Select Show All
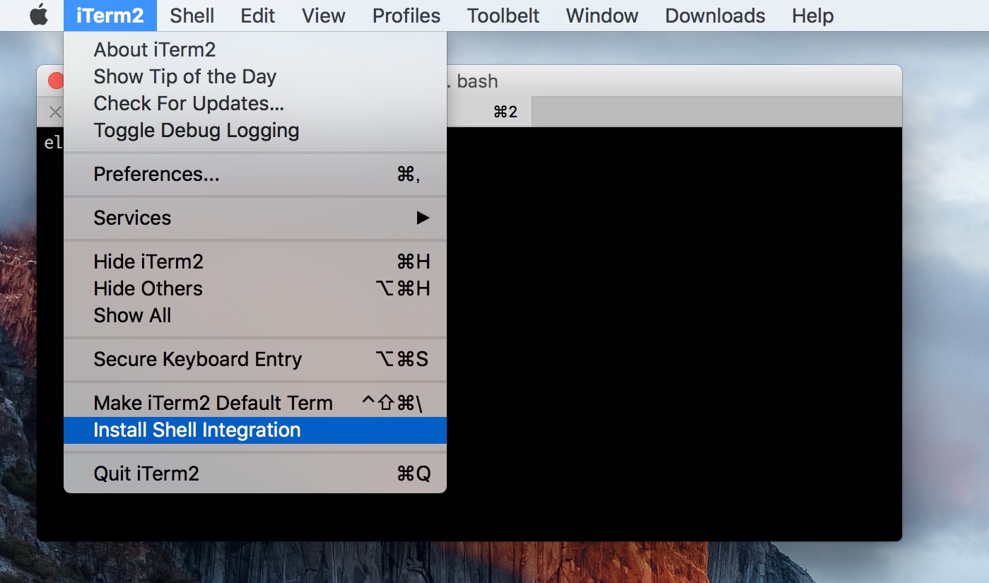989x583 pixels. point(255,316)
